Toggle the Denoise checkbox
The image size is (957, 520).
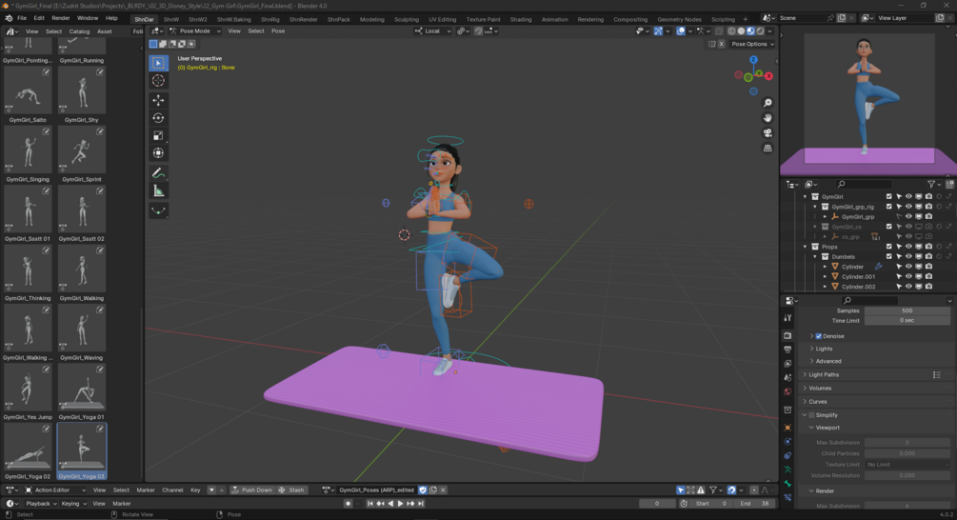pos(819,336)
